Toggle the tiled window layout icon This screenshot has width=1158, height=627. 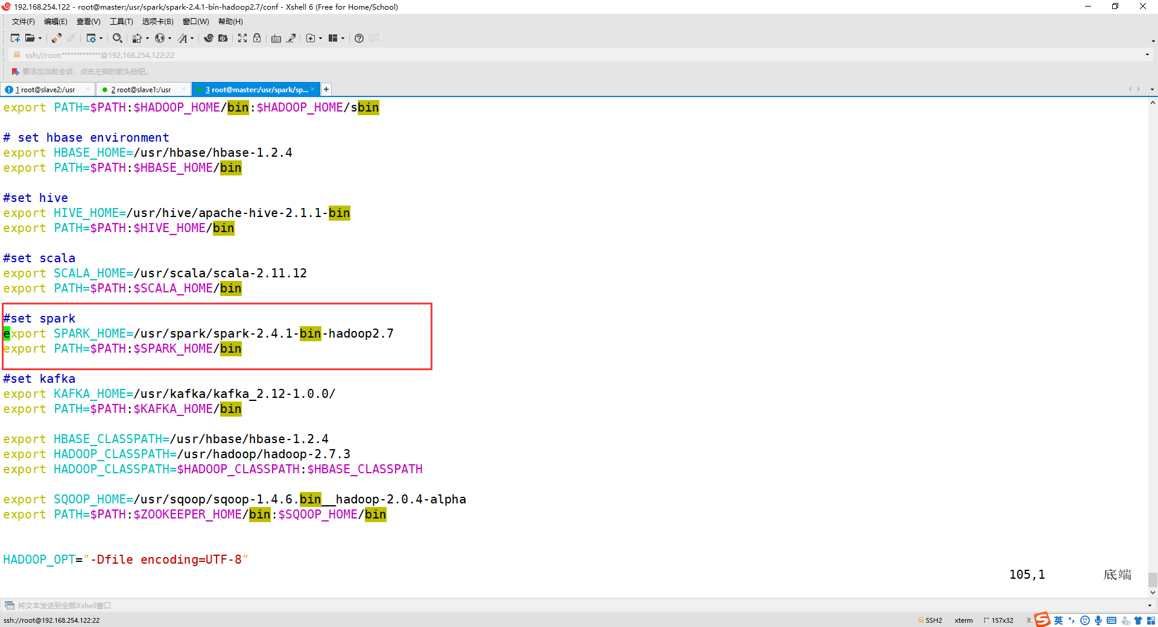click(x=334, y=38)
